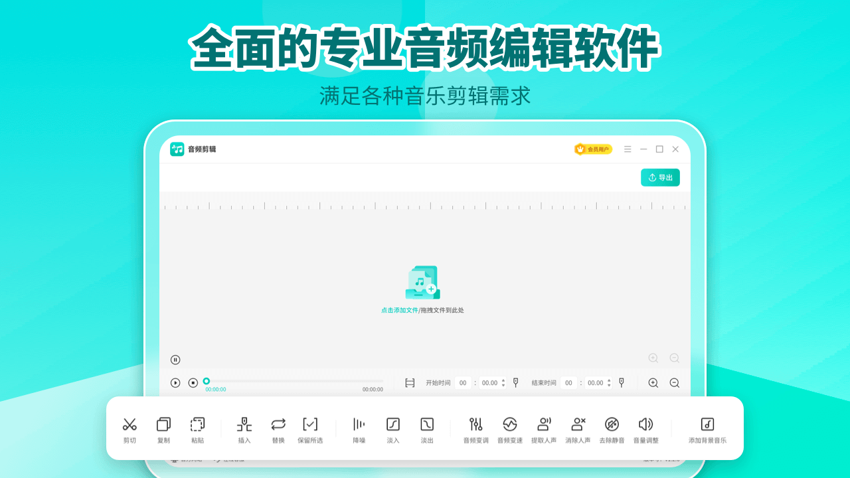Click the 导出 export button
The height and width of the screenshot is (478, 850).
660,177
